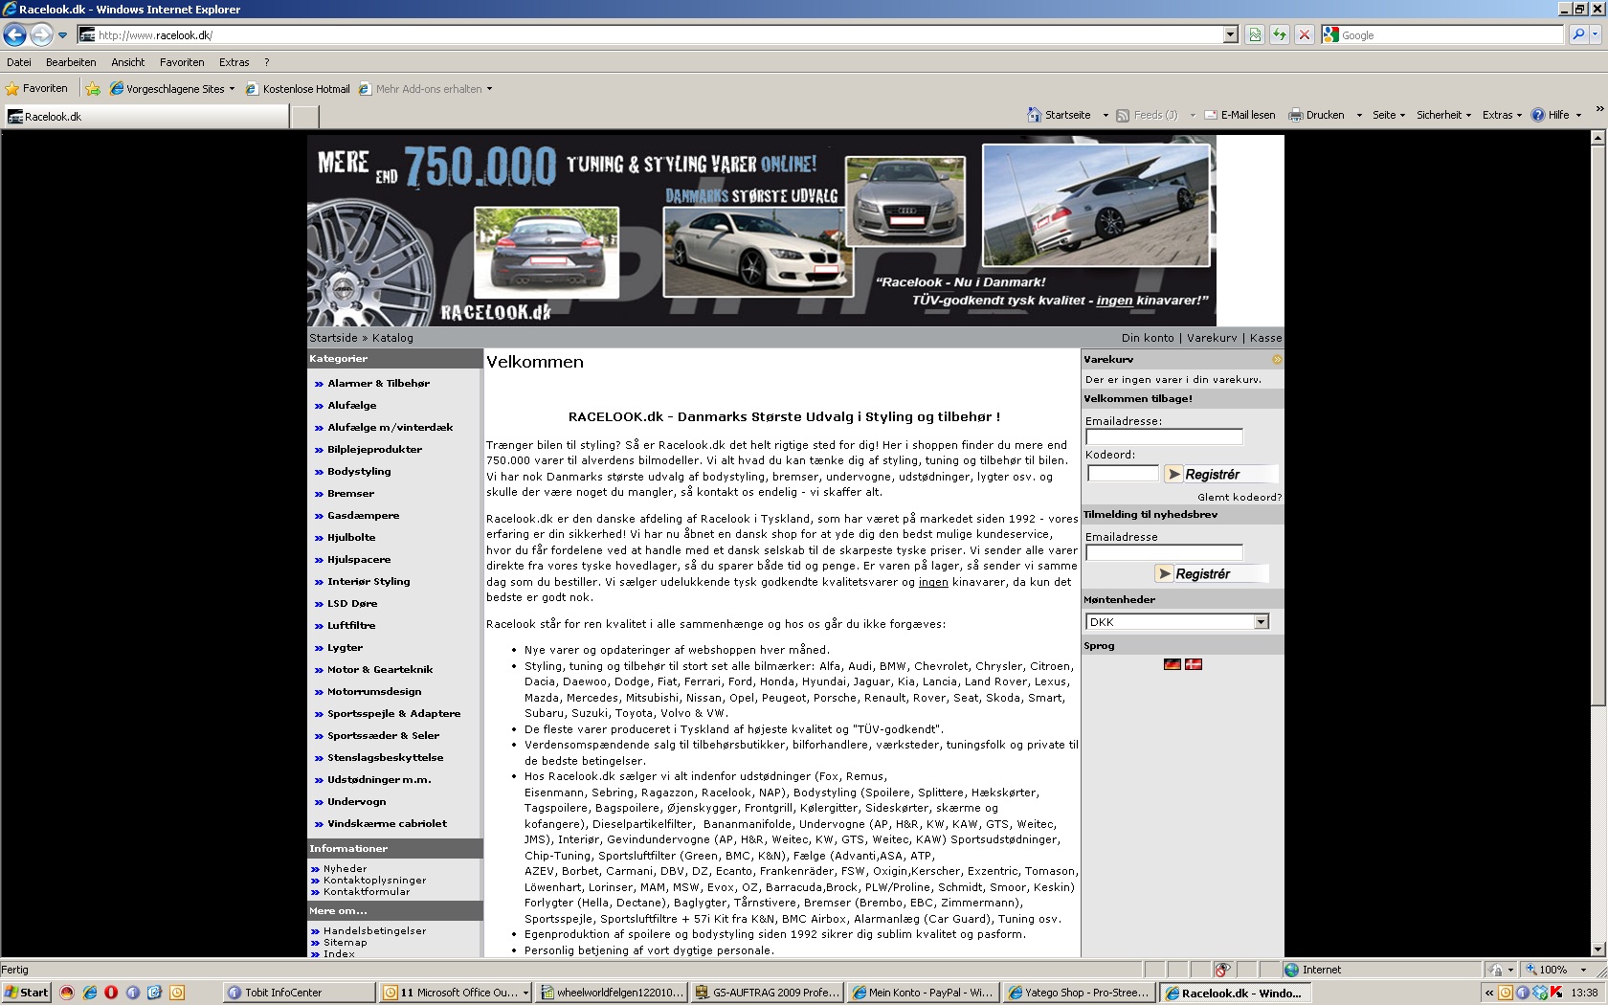This screenshot has width=1608, height=1005.
Task: Click the login Emailadresse input field
Action: (x=1164, y=437)
